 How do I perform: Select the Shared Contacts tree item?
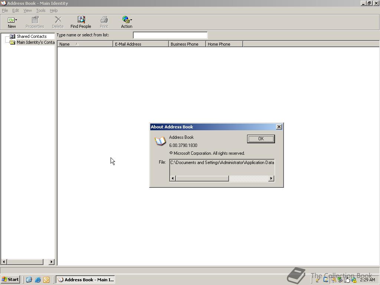[x=32, y=36]
